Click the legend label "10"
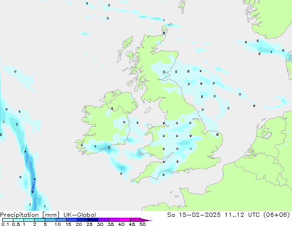The height and width of the screenshot is (226, 292). (x=58, y=224)
